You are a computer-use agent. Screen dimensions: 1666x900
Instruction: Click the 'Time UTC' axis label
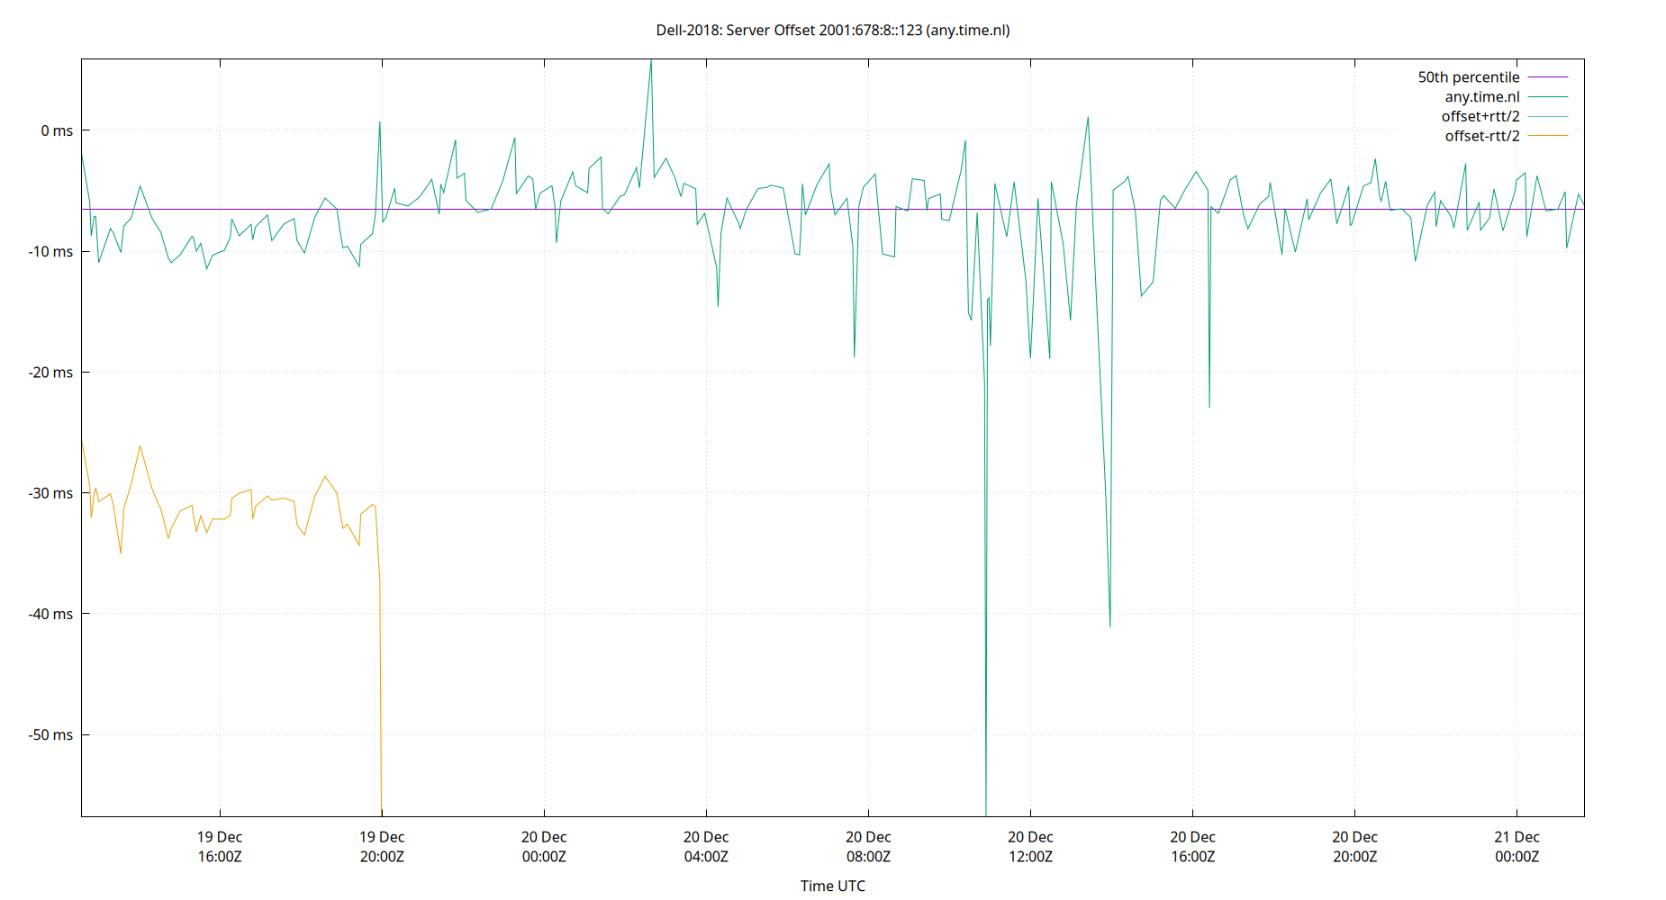[x=833, y=886]
